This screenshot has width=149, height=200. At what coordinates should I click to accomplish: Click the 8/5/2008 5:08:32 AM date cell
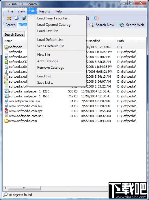coord(96,116)
